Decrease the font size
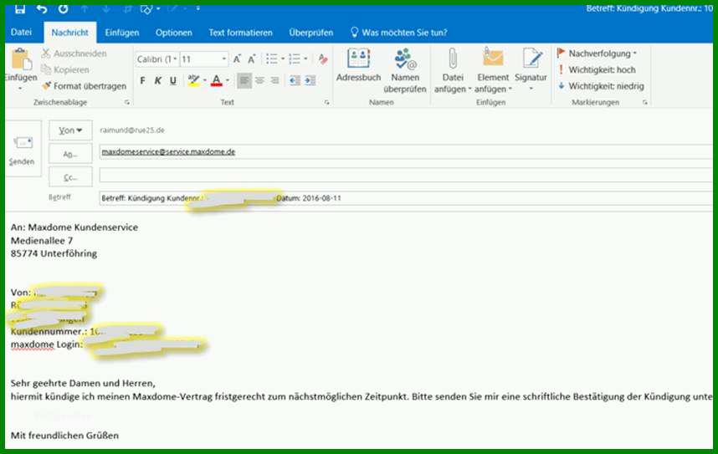This screenshot has width=718, height=454. click(251, 59)
